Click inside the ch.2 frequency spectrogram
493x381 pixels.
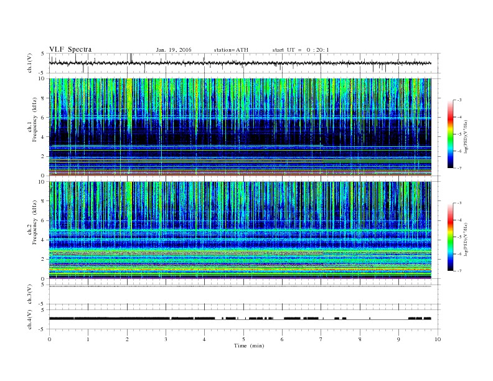tap(240, 230)
